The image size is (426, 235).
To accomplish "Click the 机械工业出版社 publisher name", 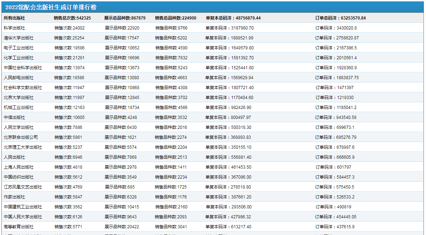I will point(18,107).
